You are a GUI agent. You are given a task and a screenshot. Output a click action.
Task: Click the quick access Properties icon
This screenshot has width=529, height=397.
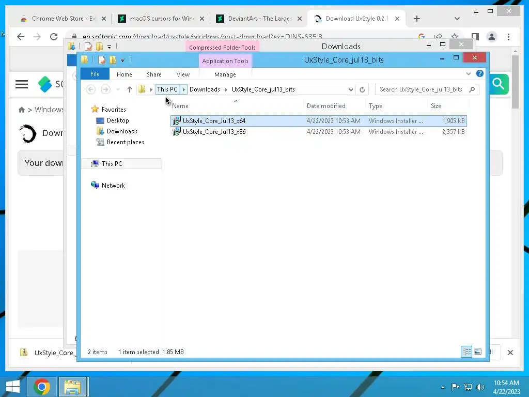[101, 60]
